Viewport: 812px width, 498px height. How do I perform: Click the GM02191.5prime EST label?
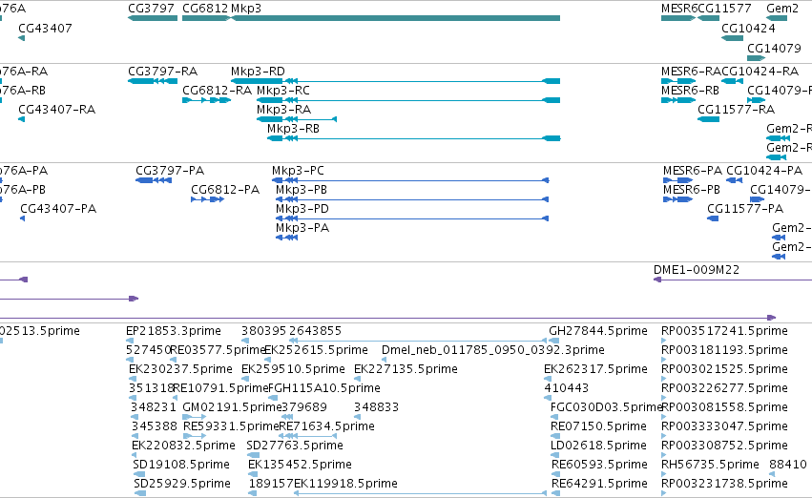[232, 408]
